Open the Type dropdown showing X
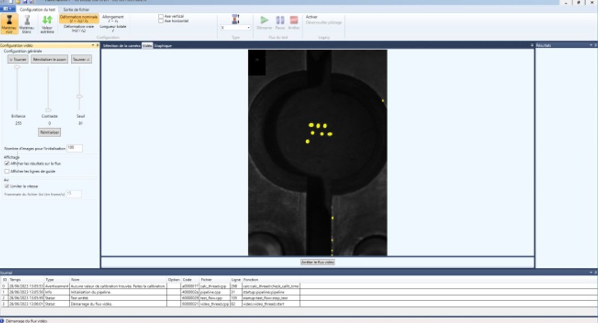Viewport: 598px width, 323px height. (235, 27)
